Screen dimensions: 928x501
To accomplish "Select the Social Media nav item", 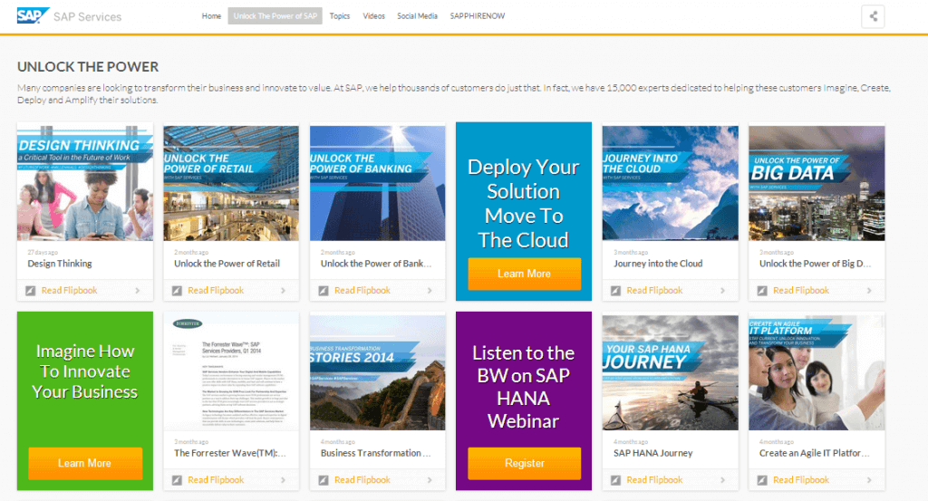I will (x=417, y=16).
